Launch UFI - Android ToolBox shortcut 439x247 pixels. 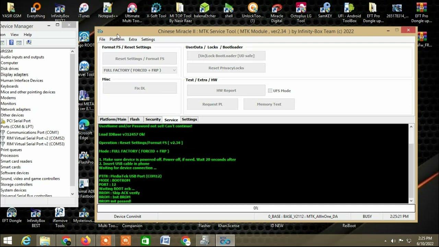point(349,12)
